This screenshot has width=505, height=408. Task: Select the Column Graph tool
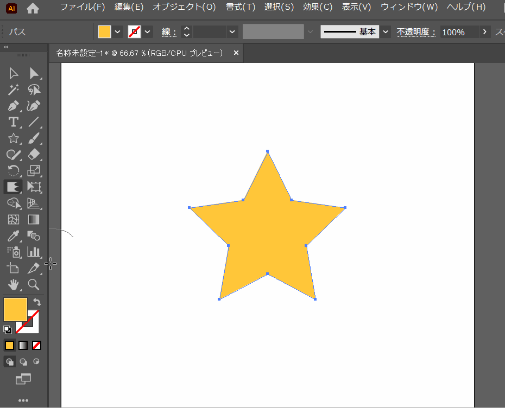point(34,252)
